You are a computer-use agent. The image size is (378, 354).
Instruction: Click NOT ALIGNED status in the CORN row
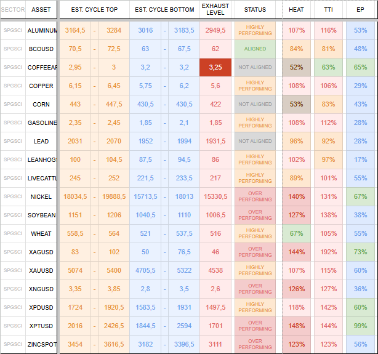point(255,105)
